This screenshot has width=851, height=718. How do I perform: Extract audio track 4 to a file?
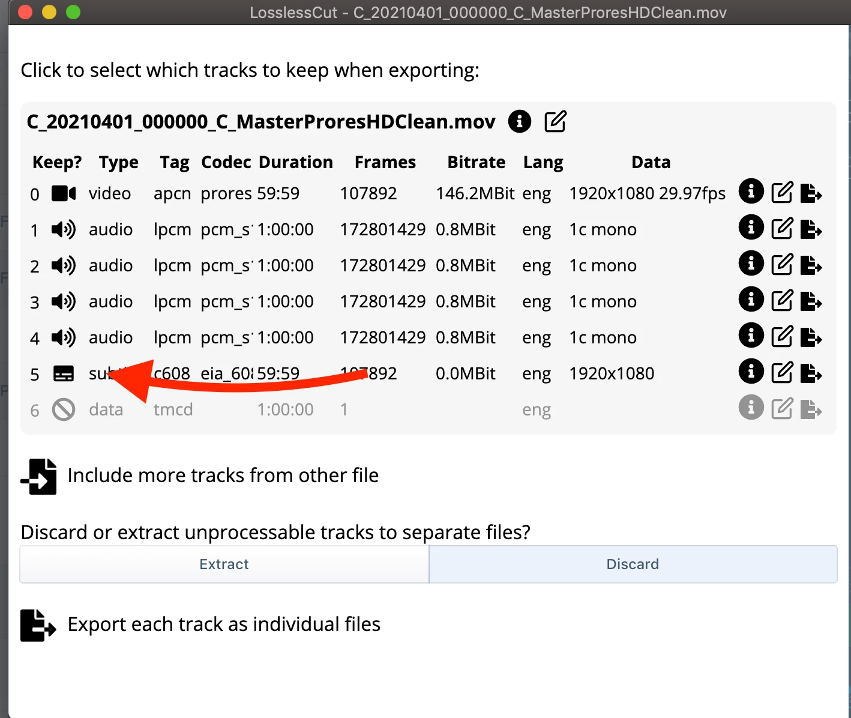[x=811, y=337]
